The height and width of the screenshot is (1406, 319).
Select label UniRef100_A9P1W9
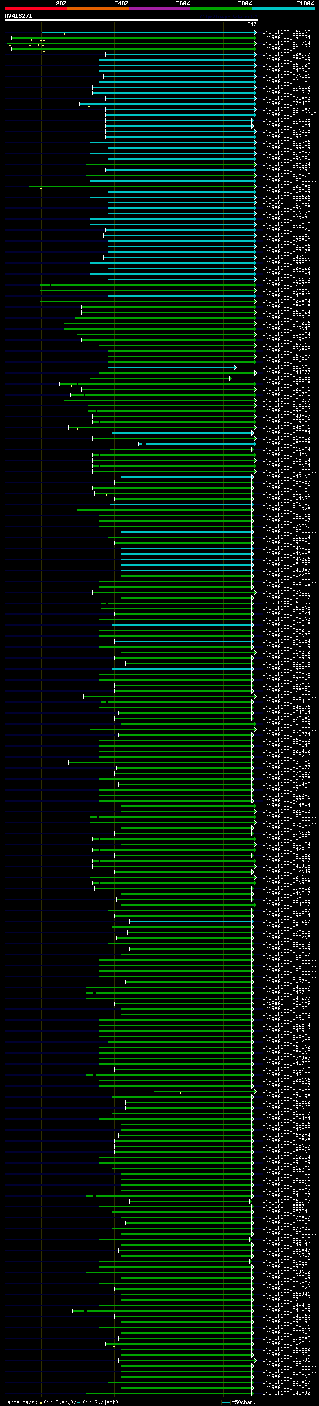[x=286, y=202]
